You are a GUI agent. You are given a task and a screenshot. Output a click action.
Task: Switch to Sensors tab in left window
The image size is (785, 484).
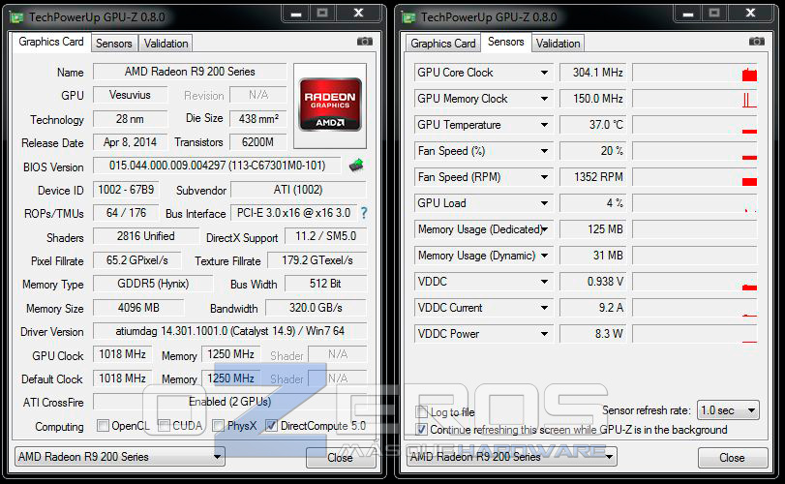click(x=113, y=44)
